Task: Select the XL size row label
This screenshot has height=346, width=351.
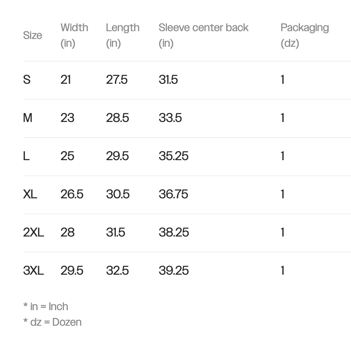Action: pos(30,194)
